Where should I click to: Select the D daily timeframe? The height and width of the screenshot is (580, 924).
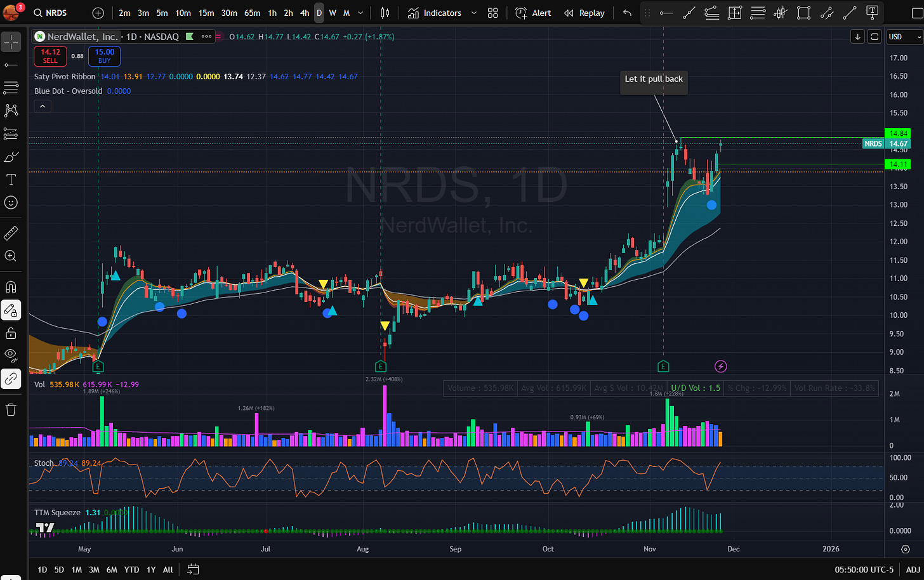(x=319, y=13)
